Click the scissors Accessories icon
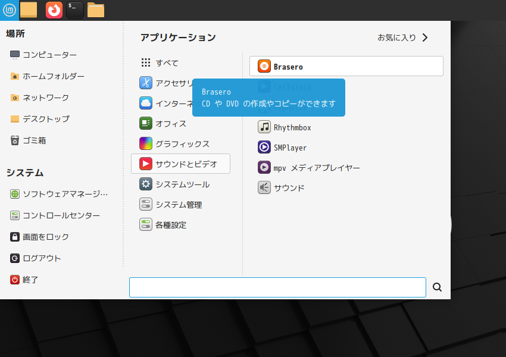Viewport: 506px width, 357px height. [145, 83]
